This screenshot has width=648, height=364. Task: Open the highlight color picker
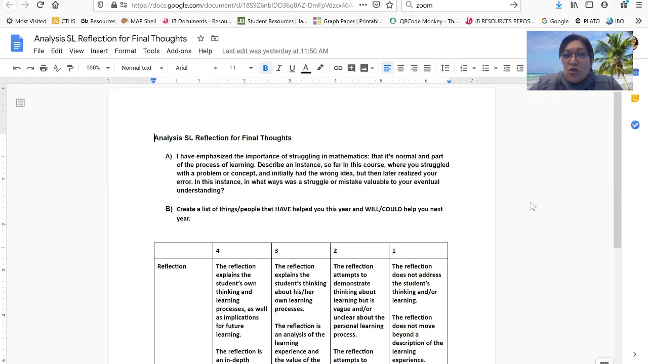click(320, 68)
